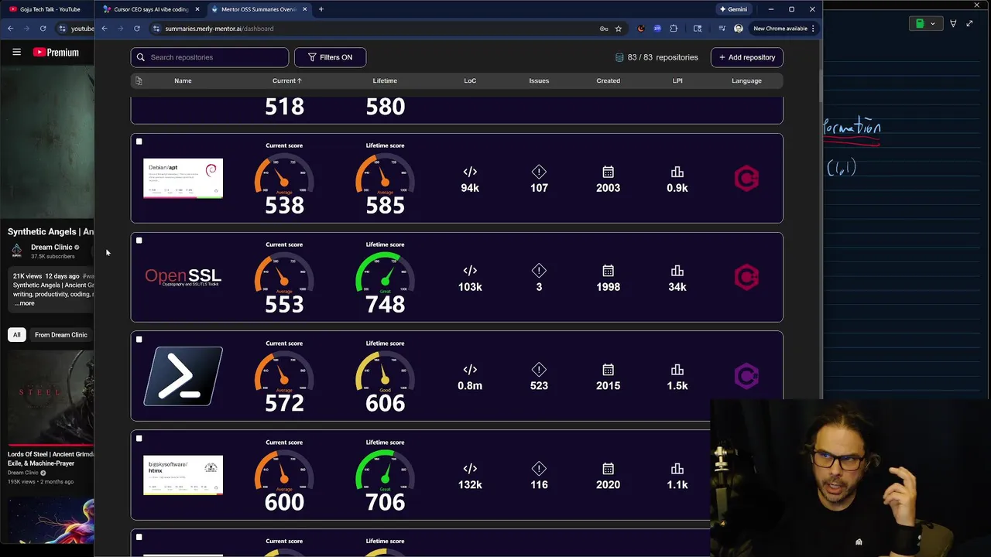Toggle the Filters ON button

[x=330, y=57]
